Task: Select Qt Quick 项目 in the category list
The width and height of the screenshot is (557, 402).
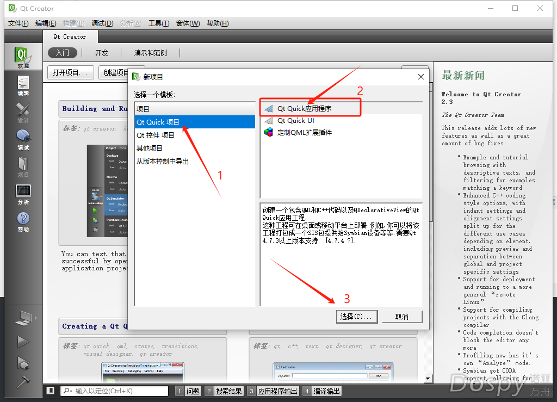Action: [x=195, y=122]
